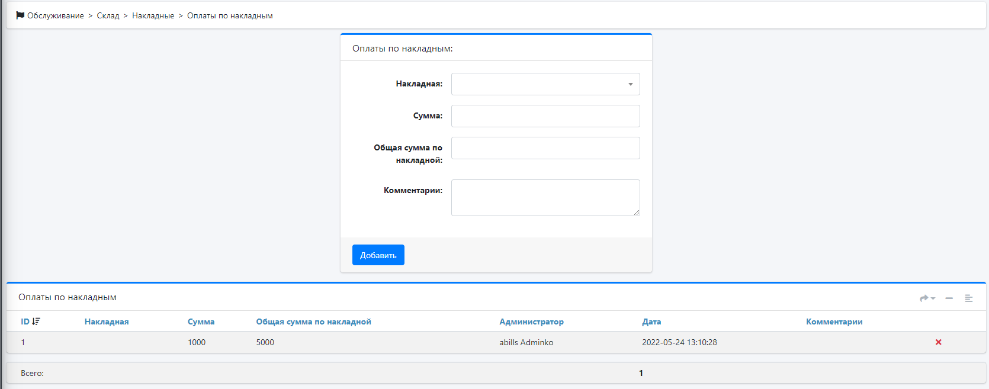Open Склад breadcrumb link
This screenshot has height=389, width=989.
click(108, 16)
